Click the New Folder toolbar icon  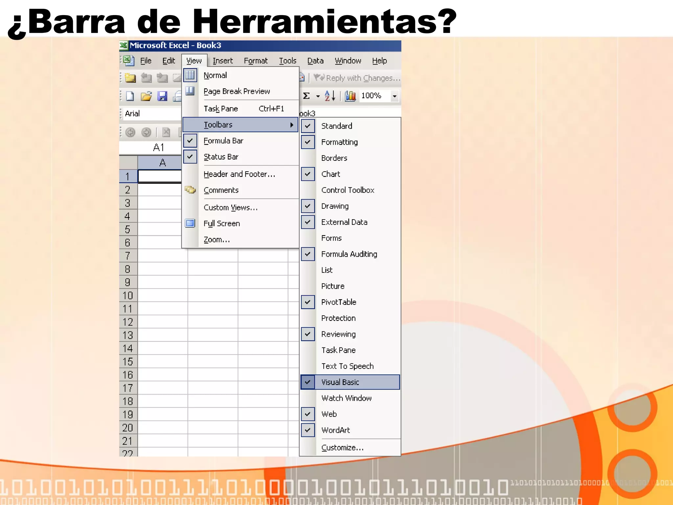[x=130, y=78]
